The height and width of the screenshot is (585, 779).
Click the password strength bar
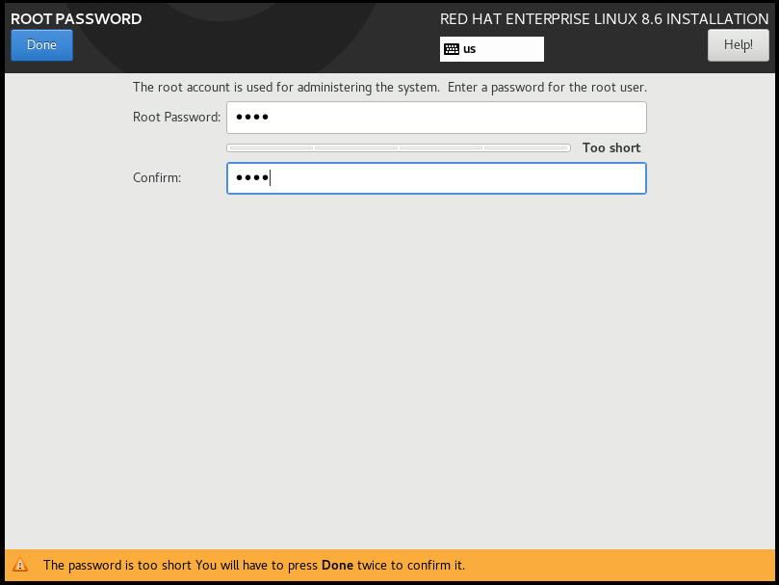click(399, 147)
